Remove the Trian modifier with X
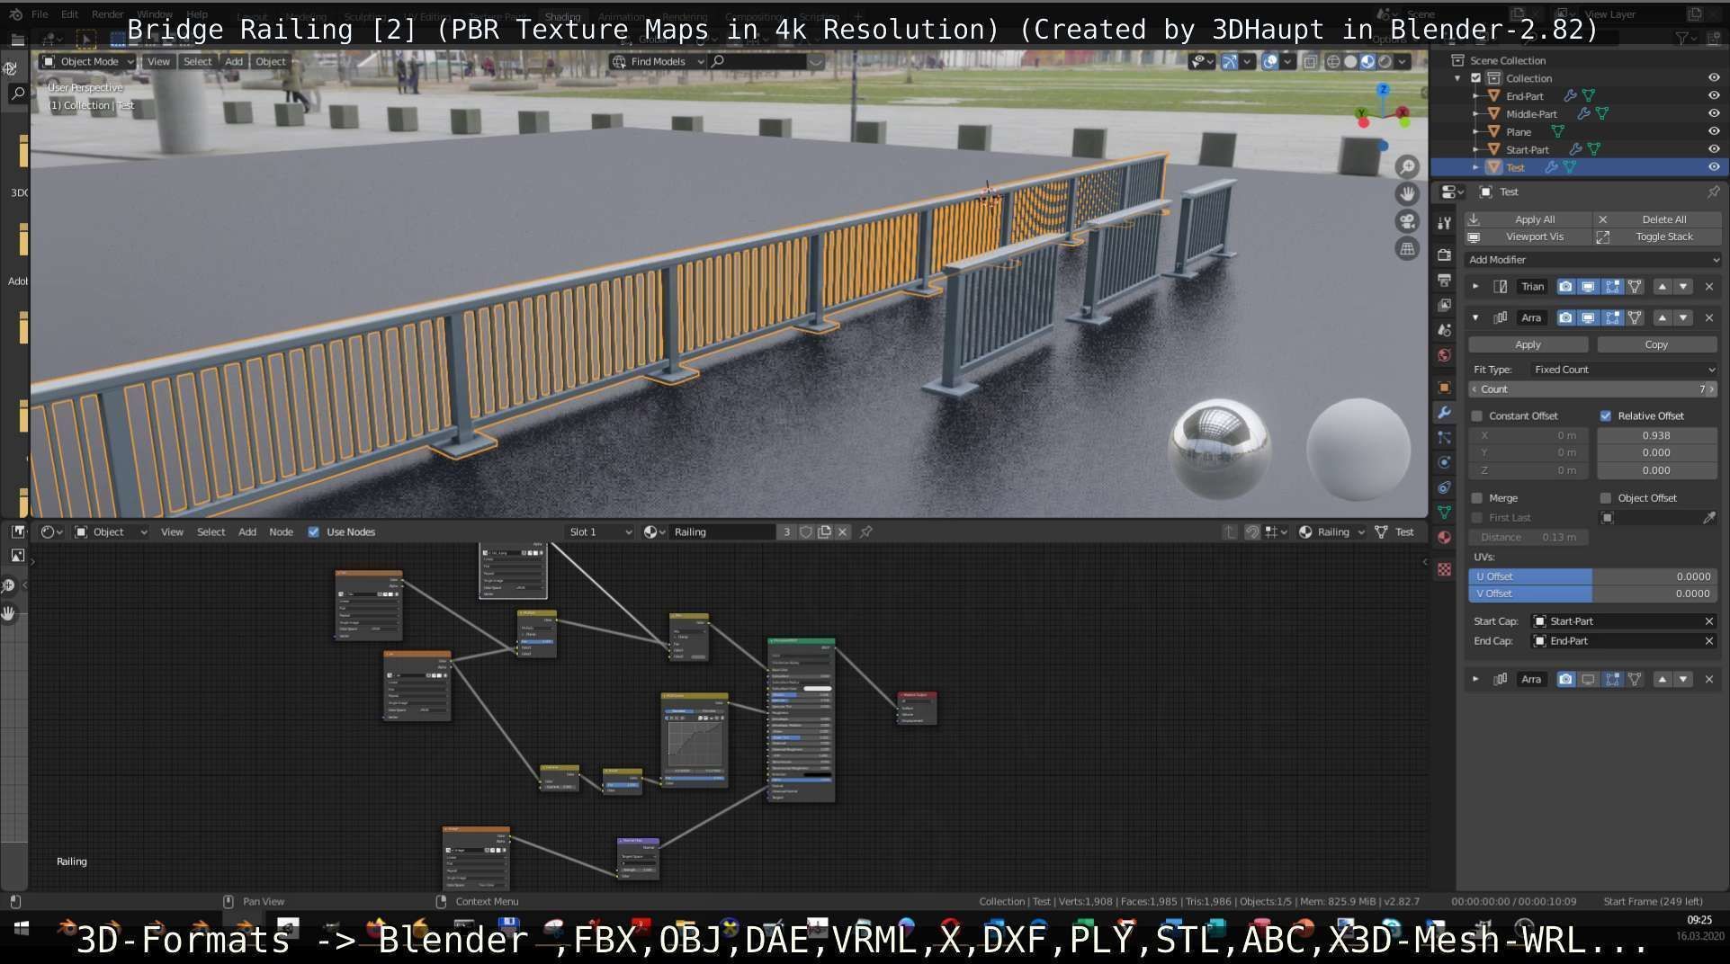 pos(1709,286)
